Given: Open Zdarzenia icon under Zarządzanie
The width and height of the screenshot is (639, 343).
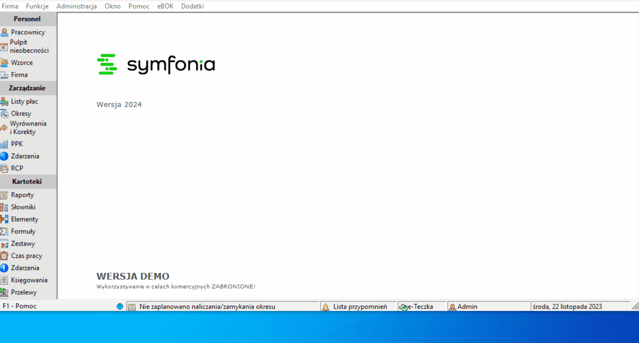Looking at the screenshot, I should pyautogui.click(x=4, y=156).
